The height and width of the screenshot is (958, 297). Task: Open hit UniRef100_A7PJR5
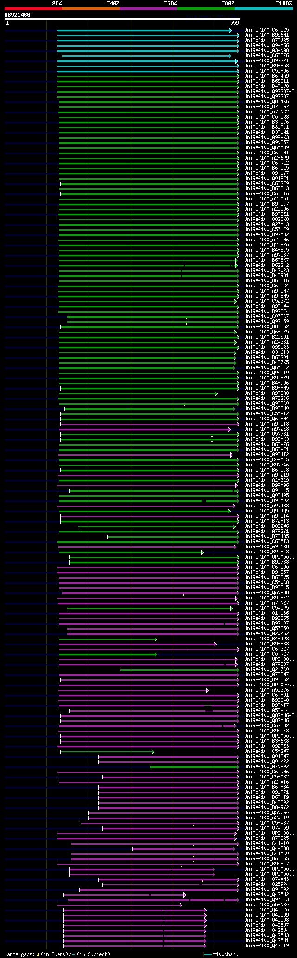266,40
